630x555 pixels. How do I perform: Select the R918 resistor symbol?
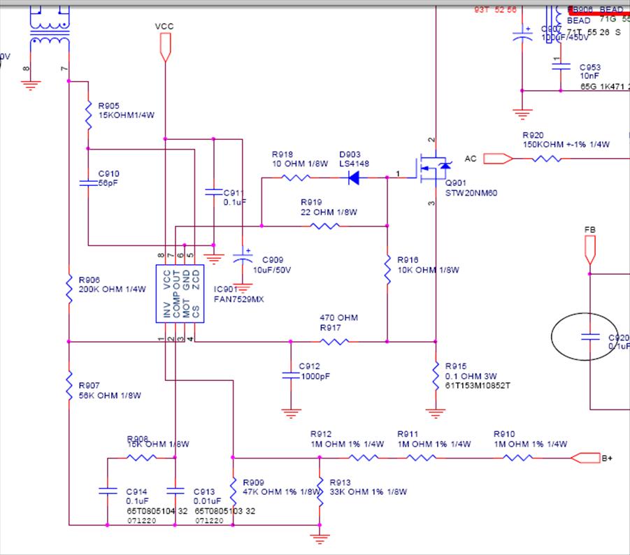pos(296,178)
